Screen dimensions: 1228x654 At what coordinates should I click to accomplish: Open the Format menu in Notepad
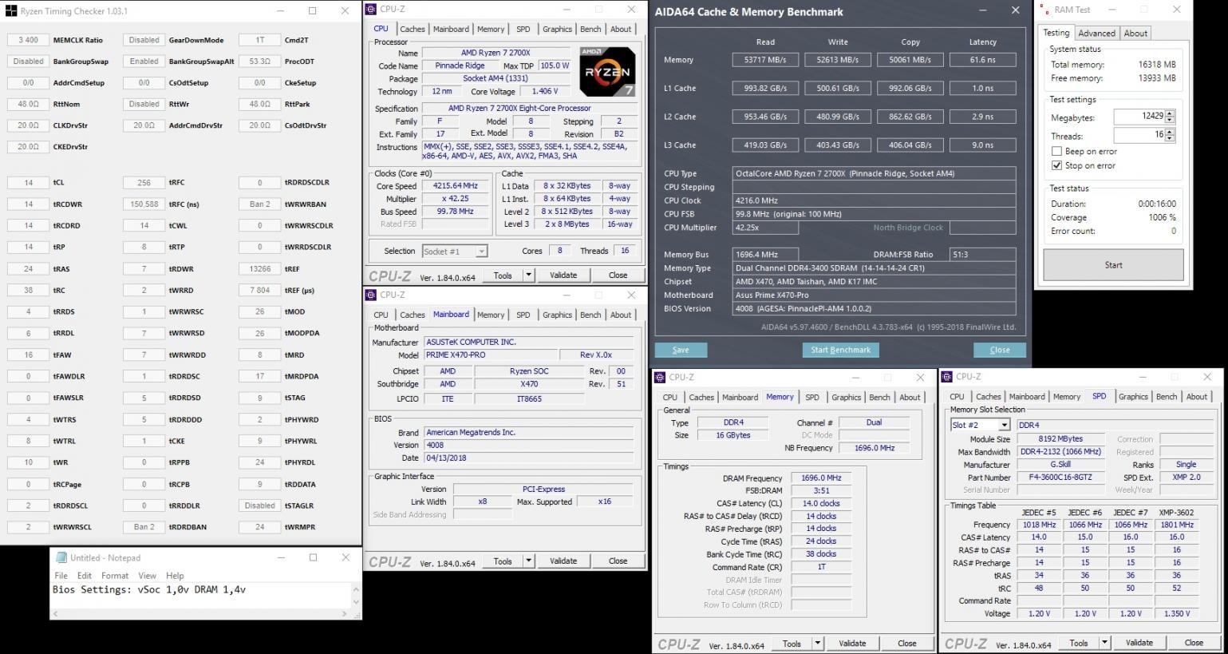pos(115,575)
